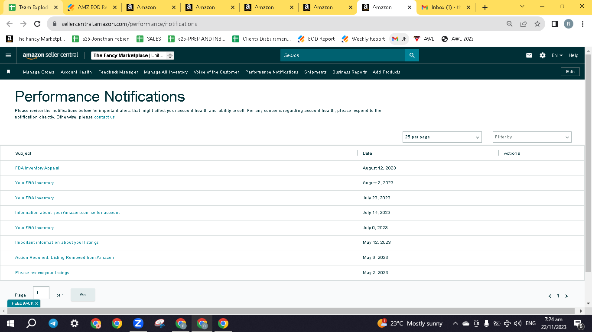Open Please review your listings notification

click(x=42, y=273)
